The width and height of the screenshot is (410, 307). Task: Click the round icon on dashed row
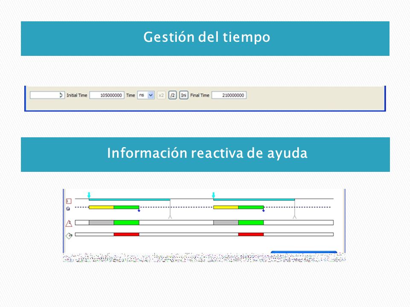pyautogui.click(x=68, y=209)
